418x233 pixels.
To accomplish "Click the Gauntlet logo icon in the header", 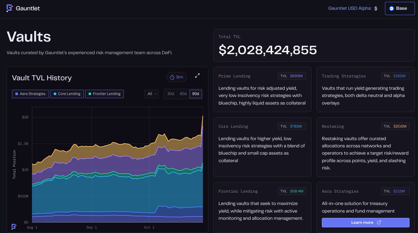I will tap(10, 8).
